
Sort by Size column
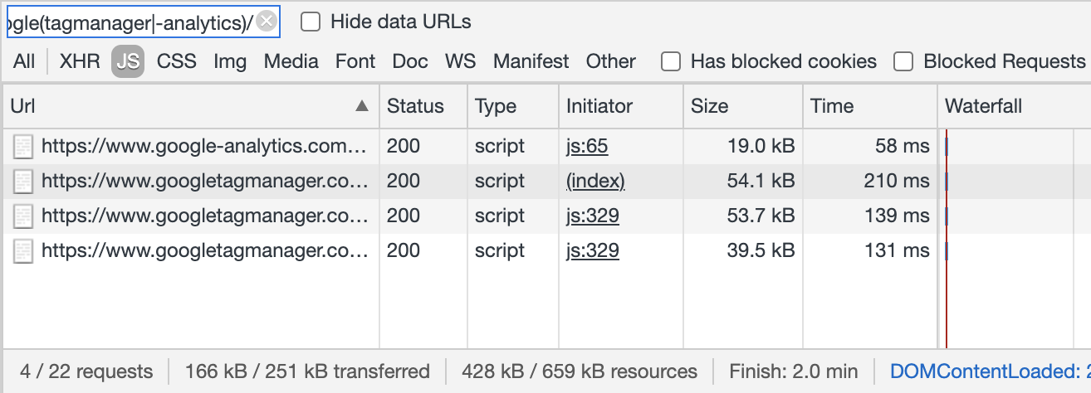click(x=743, y=106)
